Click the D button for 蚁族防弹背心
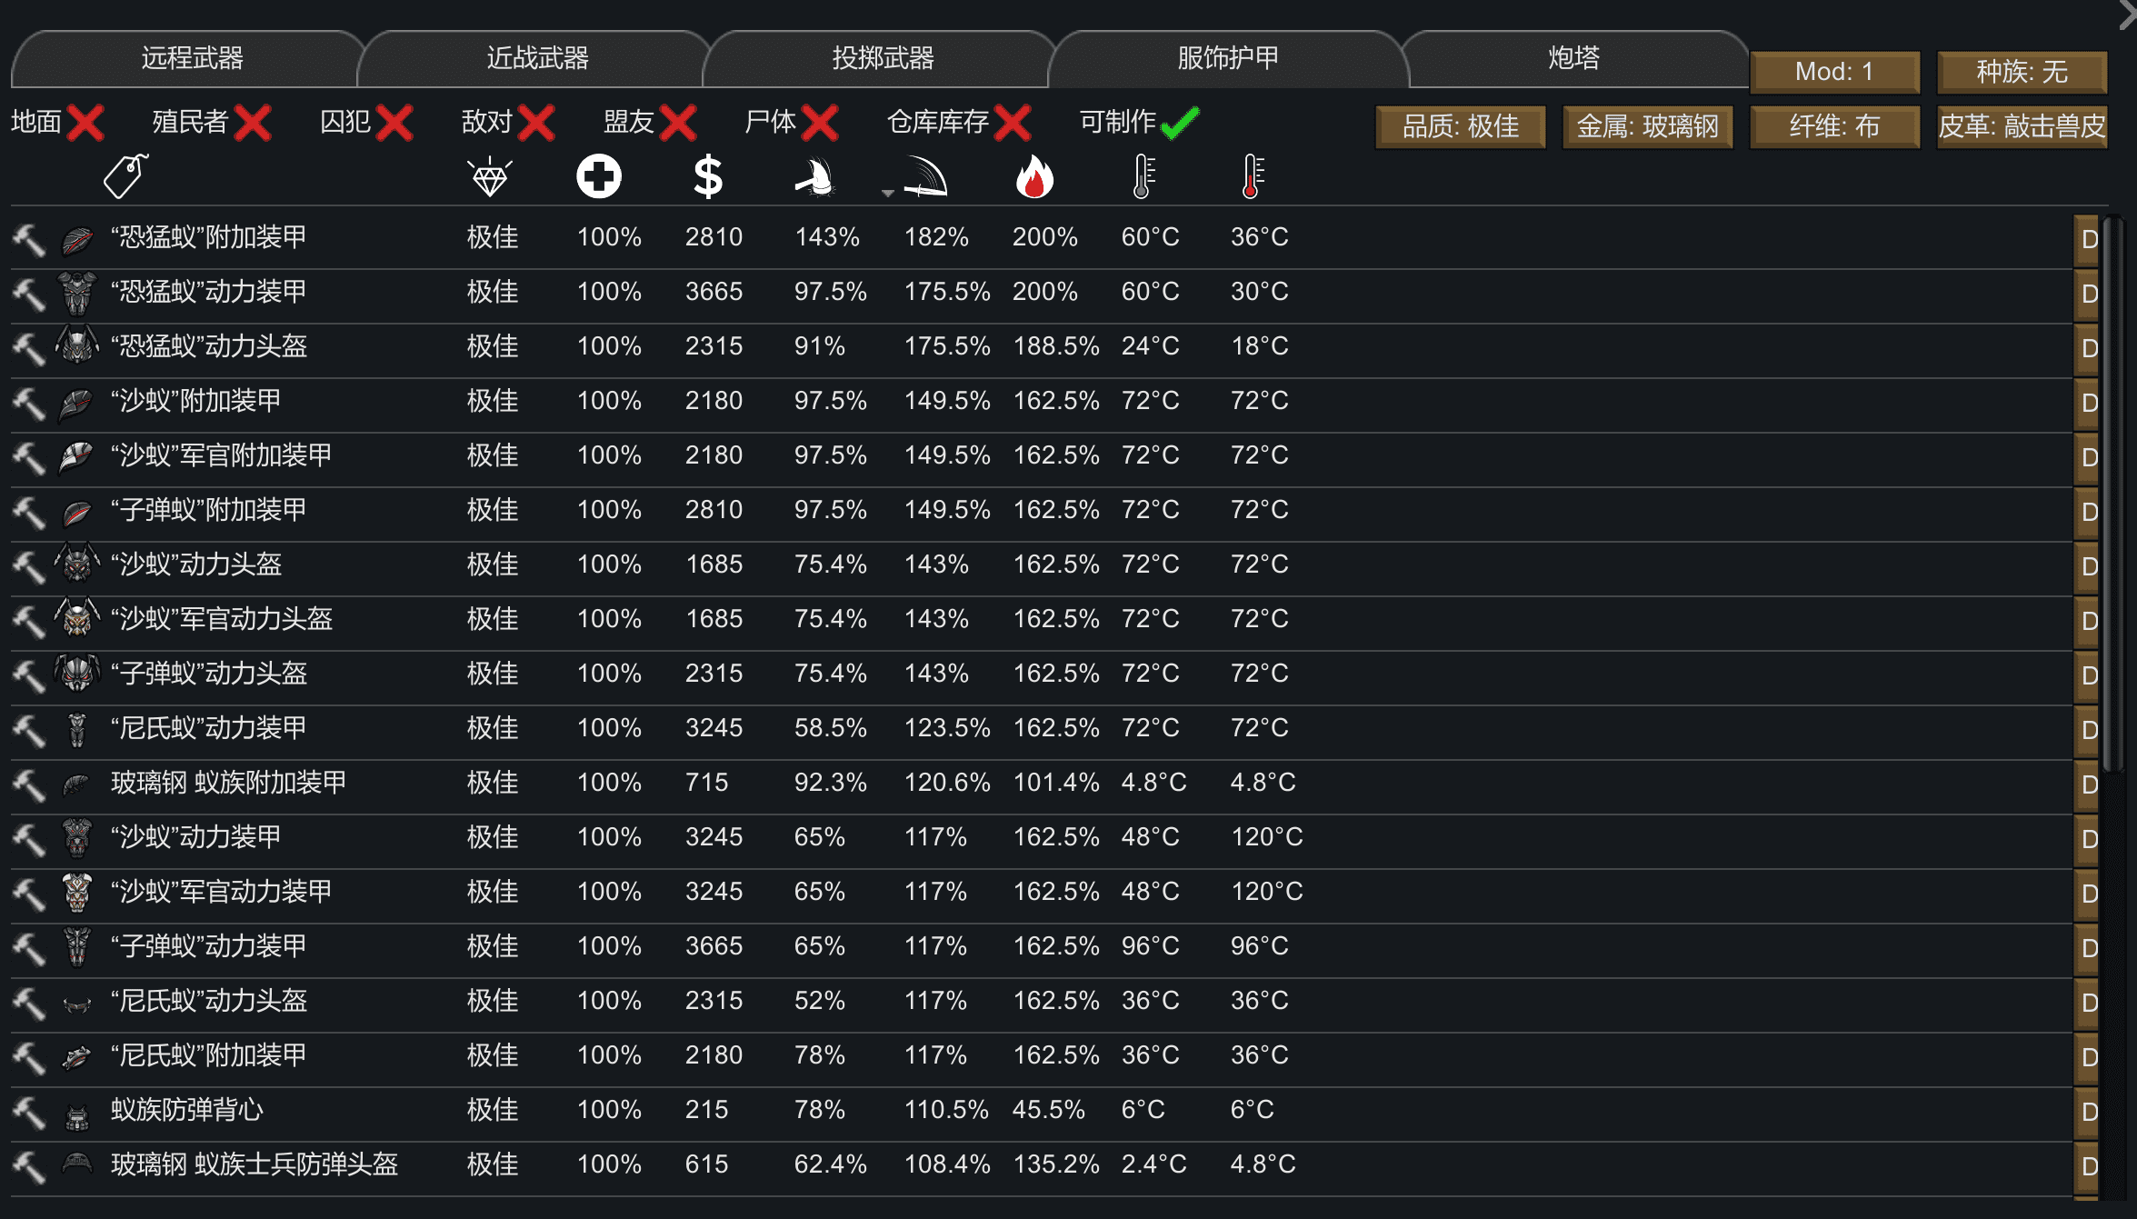This screenshot has height=1219, width=2137. tap(2088, 1111)
